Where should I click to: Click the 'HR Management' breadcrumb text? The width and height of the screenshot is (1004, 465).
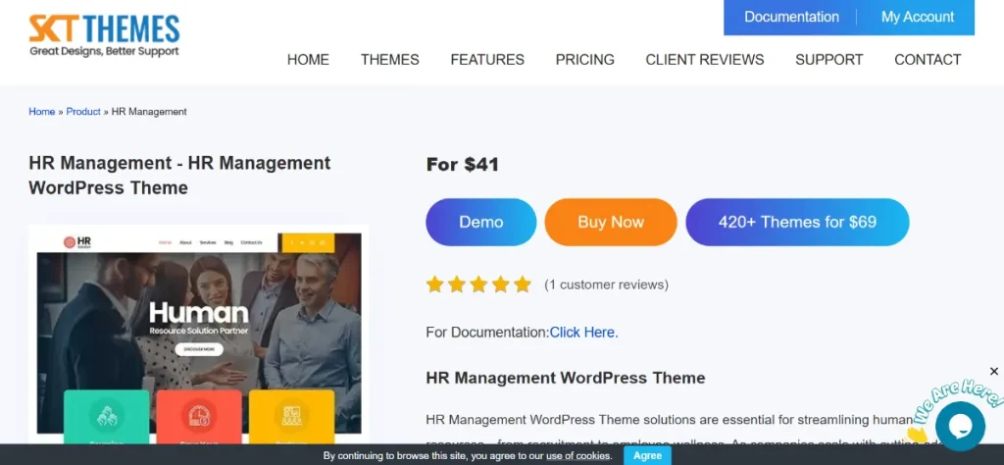[149, 112]
